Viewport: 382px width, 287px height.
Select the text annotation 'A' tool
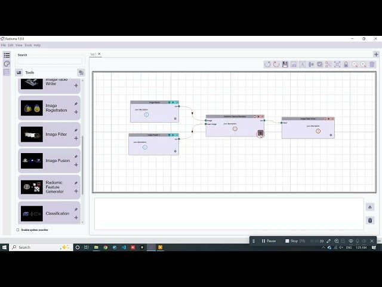click(x=303, y=65)
